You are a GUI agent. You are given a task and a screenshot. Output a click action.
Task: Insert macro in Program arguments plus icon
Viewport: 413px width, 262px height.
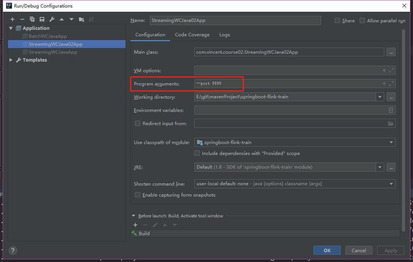pyautogui.click(x=384, y=84)
